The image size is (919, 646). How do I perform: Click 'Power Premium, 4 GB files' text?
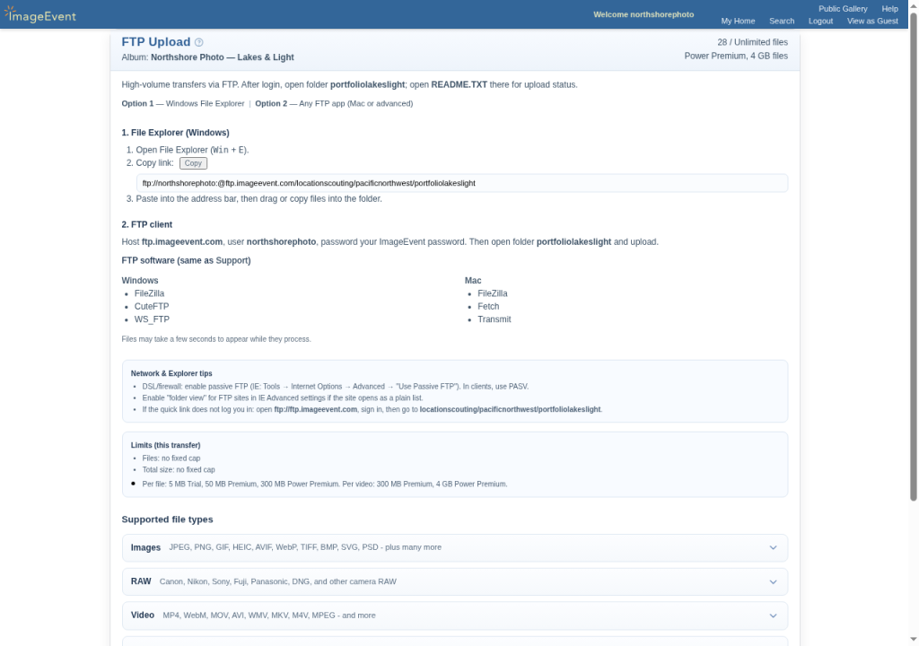pyautogui.click(x=736, y=57)
